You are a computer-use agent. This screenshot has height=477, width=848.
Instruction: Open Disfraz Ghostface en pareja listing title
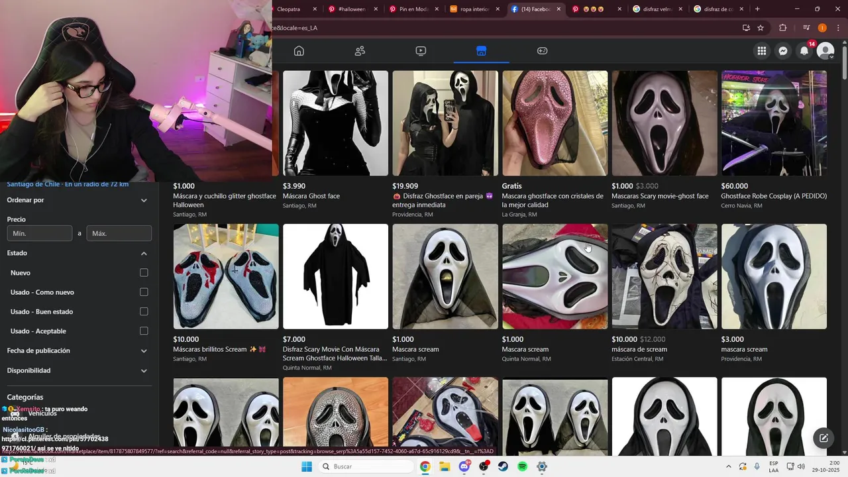click(x=443, y=200)
